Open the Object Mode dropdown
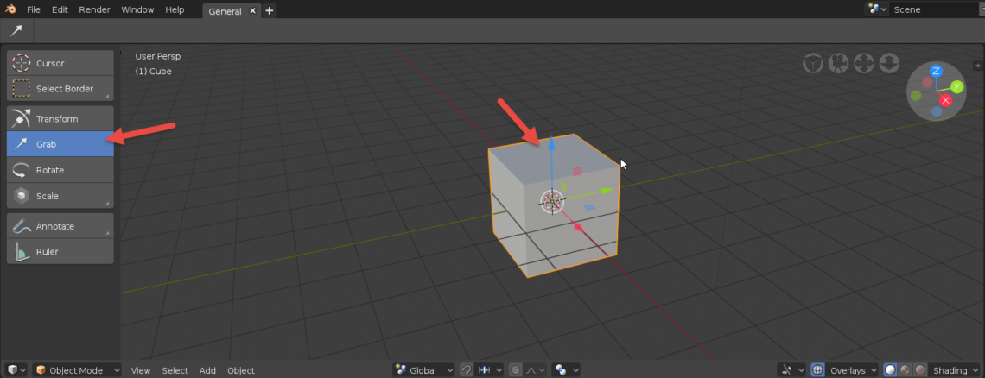This screenshot has width=985, height=378. click(78, 370)
